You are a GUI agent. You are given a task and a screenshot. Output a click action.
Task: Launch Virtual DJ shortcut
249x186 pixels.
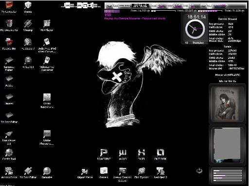pyautogui.click(x=28, y=62)
